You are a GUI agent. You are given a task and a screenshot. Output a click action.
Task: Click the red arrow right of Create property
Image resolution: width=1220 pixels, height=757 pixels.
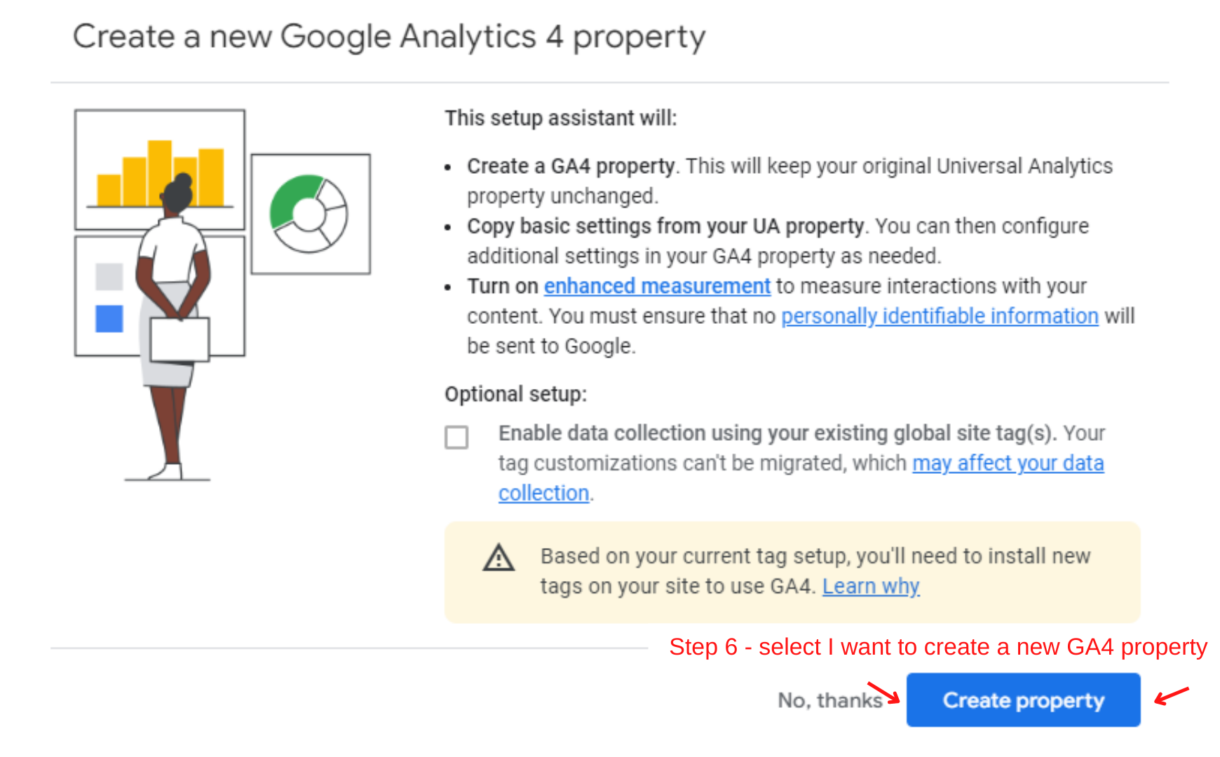pos(1172,696)
